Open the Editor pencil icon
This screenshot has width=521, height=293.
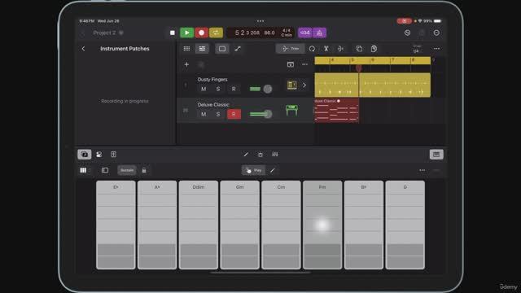[246, 155]
